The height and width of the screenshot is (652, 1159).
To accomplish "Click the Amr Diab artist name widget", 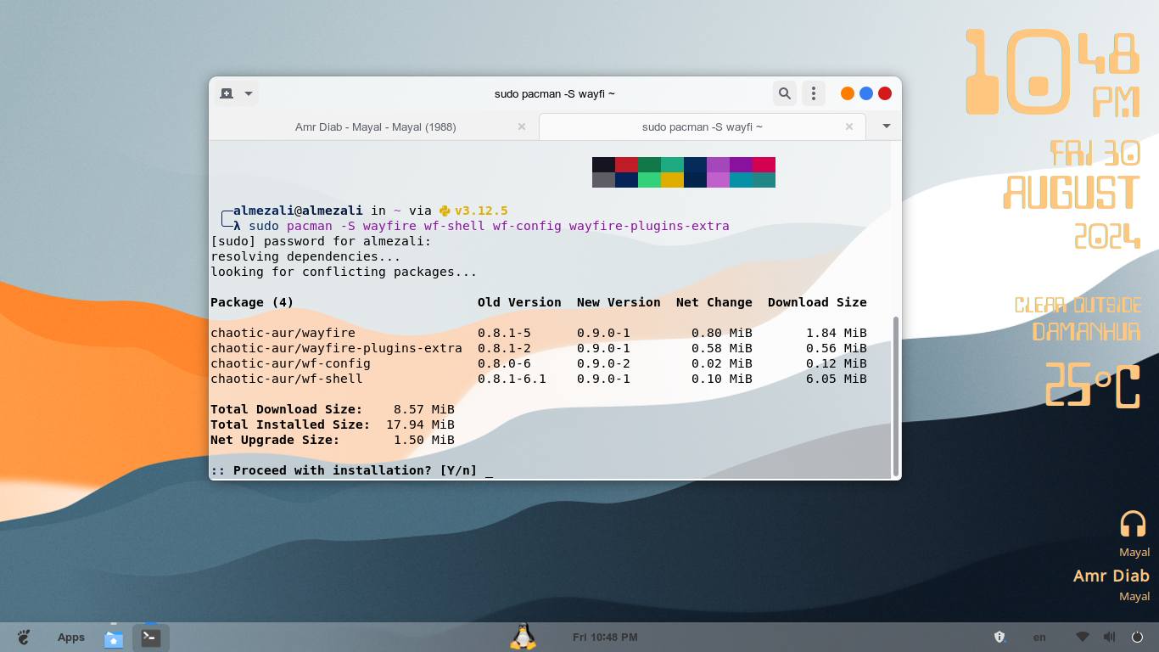I will tap(1111, 576).
